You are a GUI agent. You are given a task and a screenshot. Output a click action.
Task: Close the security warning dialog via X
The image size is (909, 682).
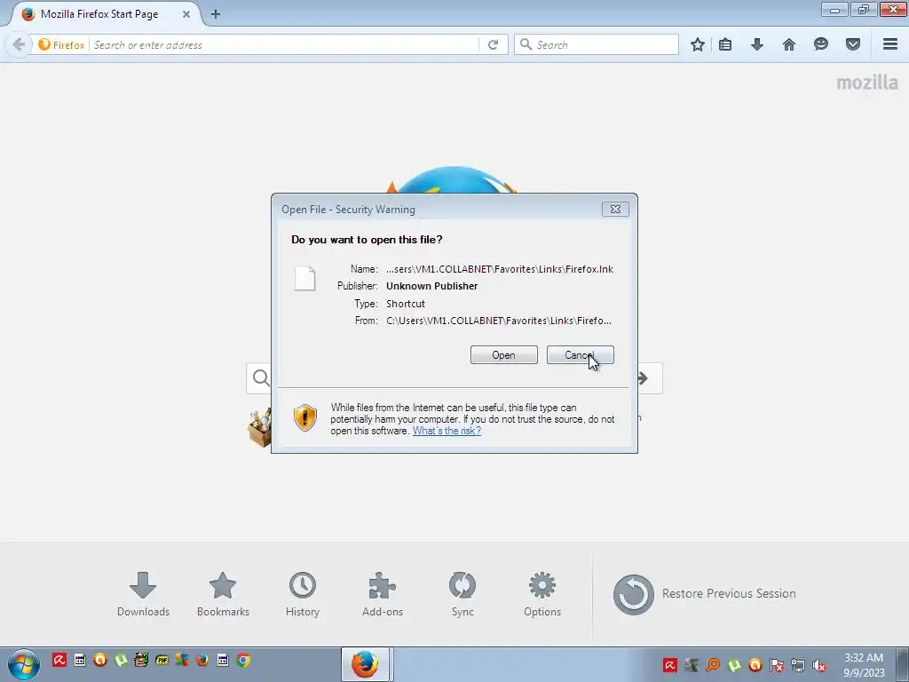[615, 210]
